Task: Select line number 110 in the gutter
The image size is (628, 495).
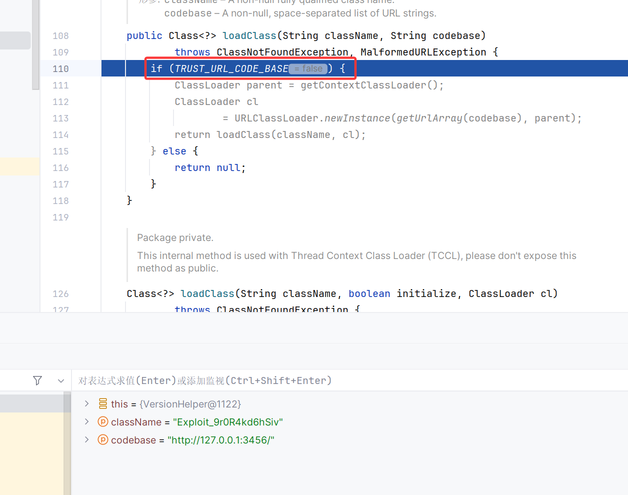Action: coord(60,68)
